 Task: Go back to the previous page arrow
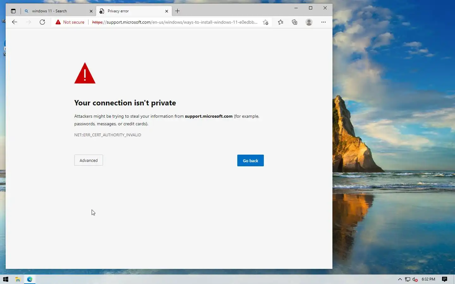[15, 22]
